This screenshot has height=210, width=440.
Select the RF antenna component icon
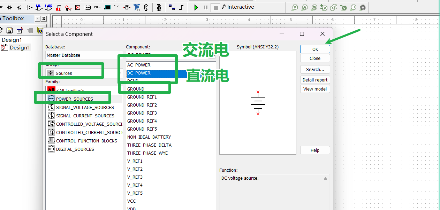tap(117, 7)
